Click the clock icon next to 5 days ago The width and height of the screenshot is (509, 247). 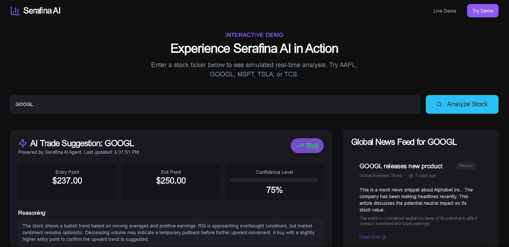pyautogui.click(x=411, y=176)
